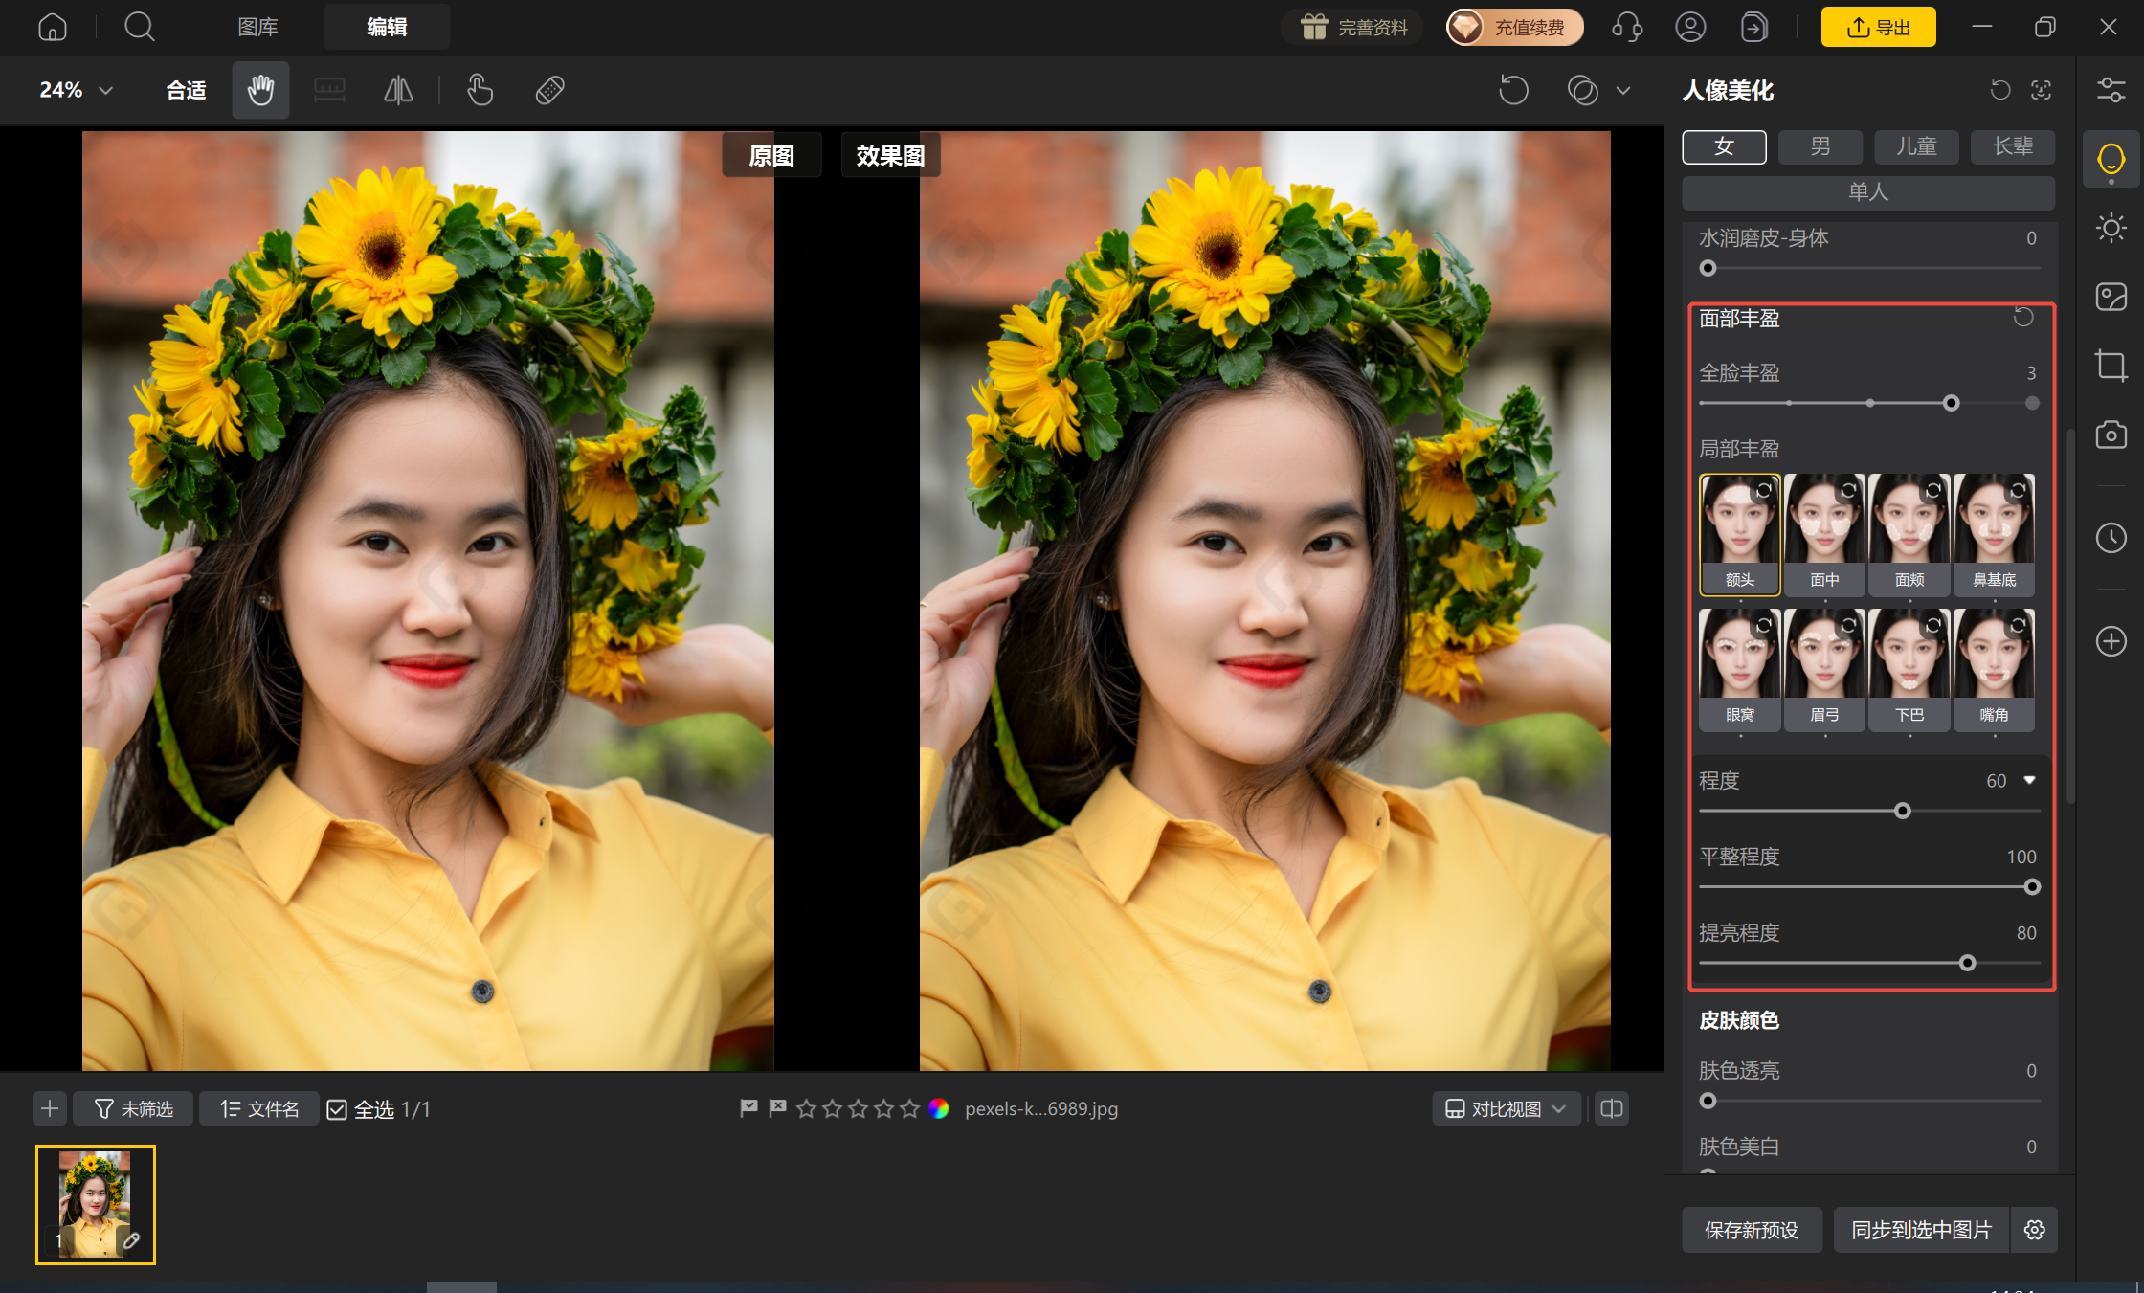
Task: Open the adjustment sliders panel icon
Action: [2110, 90]
